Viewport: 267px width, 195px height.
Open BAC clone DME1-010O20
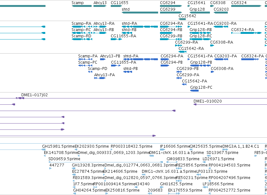[x=208, y=101]
